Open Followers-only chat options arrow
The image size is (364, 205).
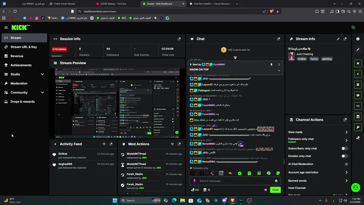346,140
